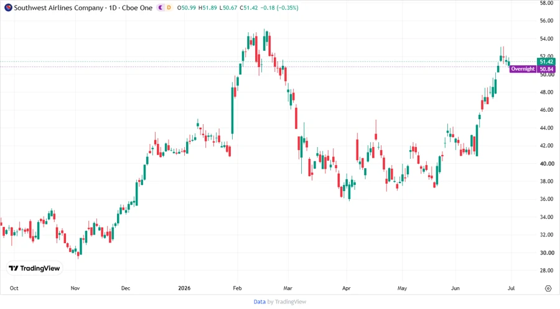
Task: Open chart settings gear at bottom right
Action: [x=548, y=289]
